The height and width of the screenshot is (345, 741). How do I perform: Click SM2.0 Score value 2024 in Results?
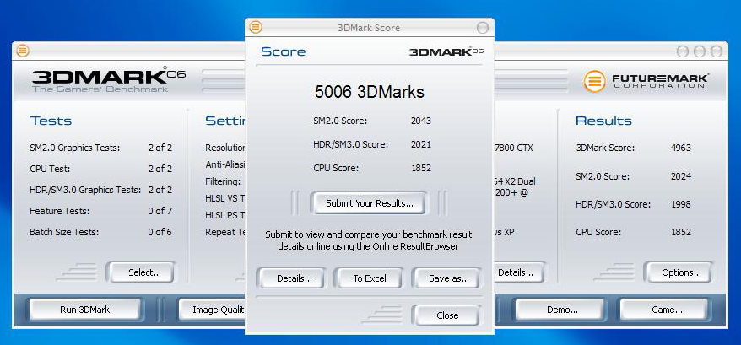coord(680,176)
